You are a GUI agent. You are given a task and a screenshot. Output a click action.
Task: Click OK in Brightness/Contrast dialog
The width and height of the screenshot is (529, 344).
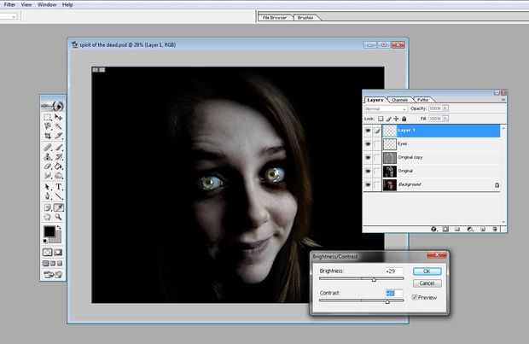coord(427,271)
